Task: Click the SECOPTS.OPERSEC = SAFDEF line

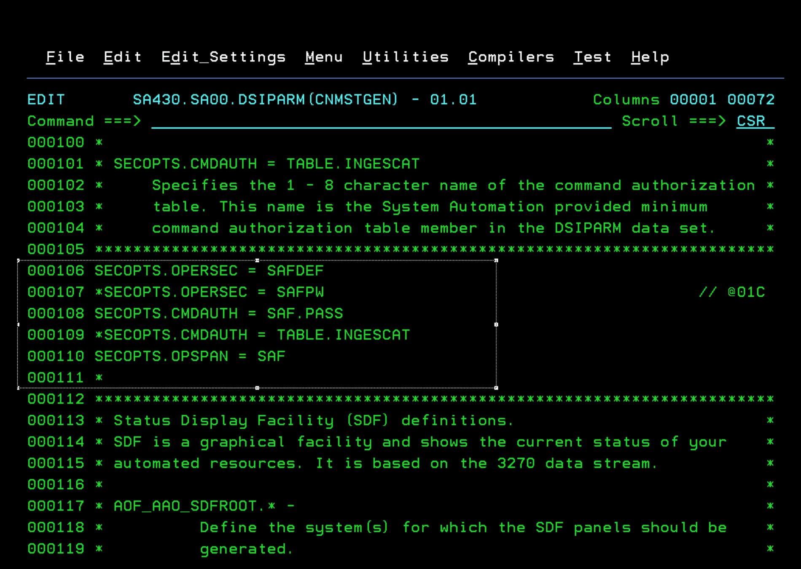Action: pos(209,271)
